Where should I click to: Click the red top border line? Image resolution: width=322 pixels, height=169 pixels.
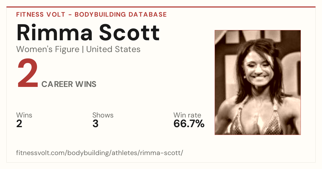(161, 7)
